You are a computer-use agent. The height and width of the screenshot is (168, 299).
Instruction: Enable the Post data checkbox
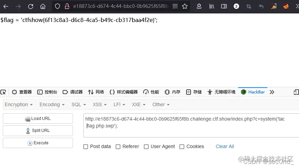click(86, 147)
